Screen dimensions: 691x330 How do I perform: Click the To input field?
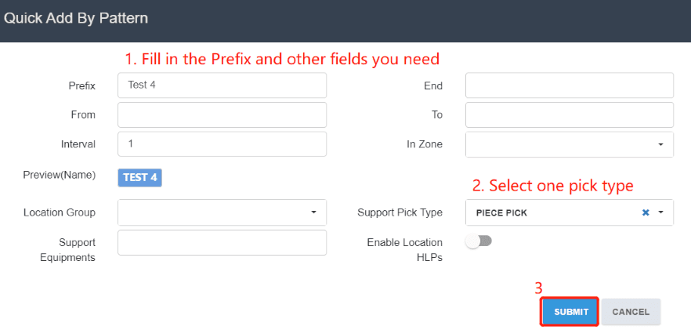point(570,114)
